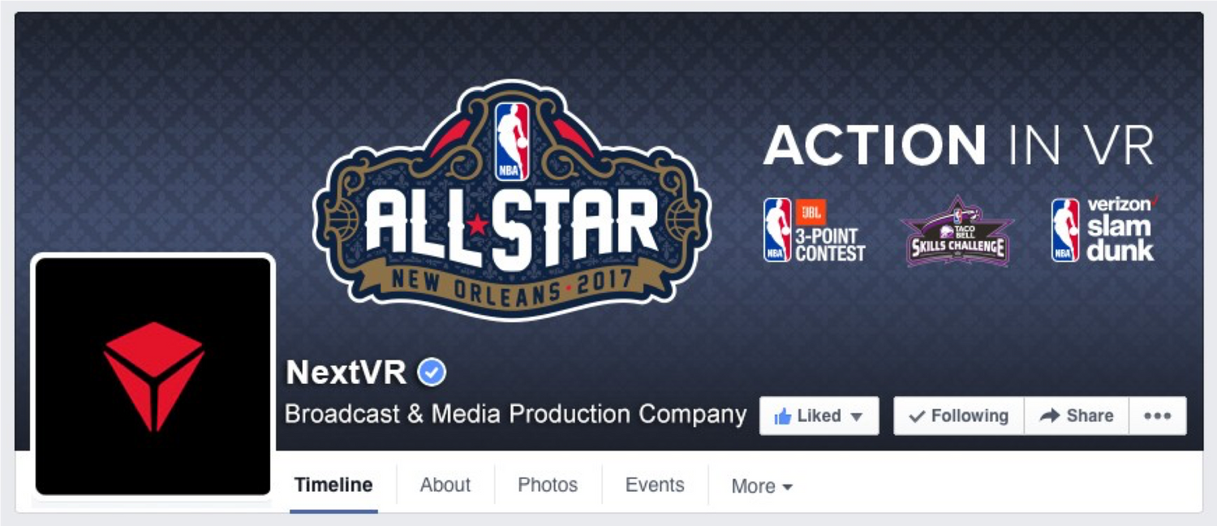Open the About tab
The image size is (1217, 526).
click(445, 485)
